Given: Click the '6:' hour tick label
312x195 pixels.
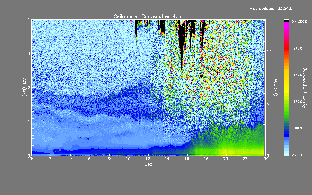Looking at the screenshot, I should [x=90, y=159].
